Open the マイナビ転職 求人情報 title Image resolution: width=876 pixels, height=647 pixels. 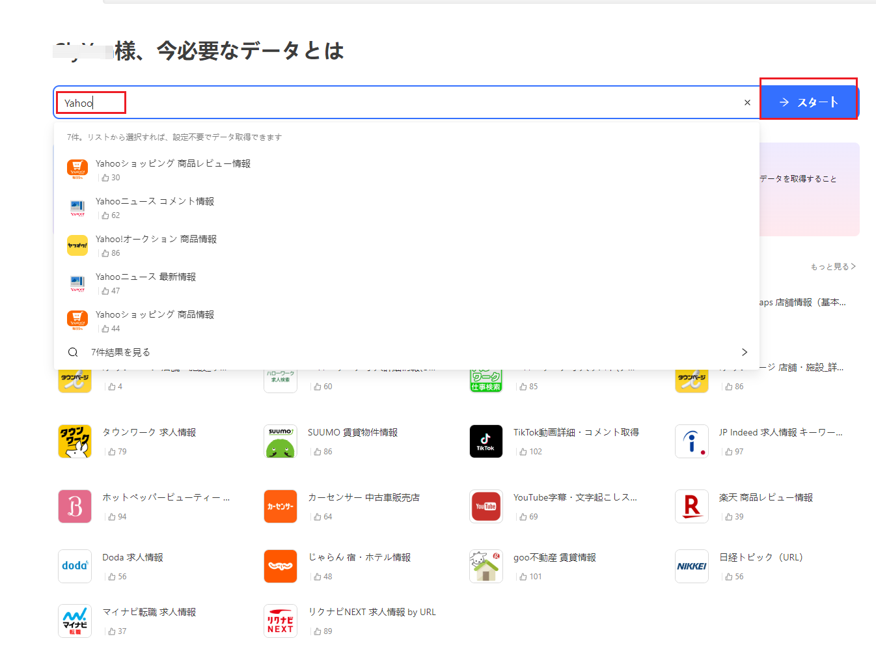coord(149,612)
